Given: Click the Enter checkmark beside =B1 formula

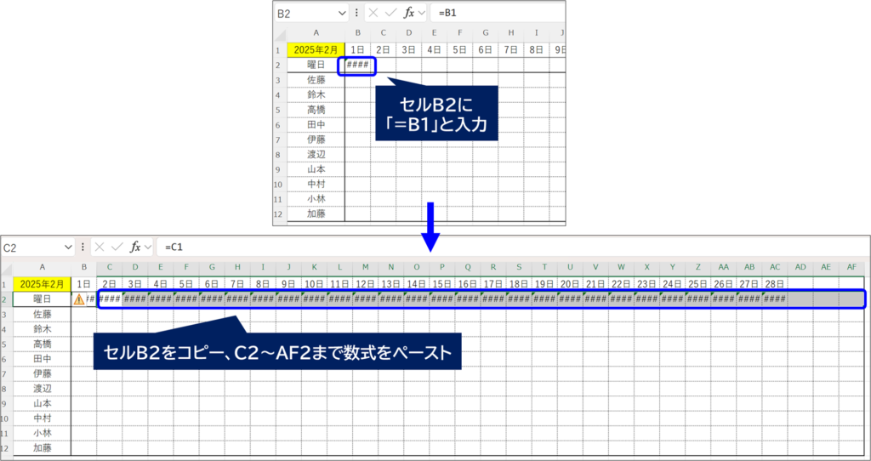Looking at the screenshot, I should coord(390,14).
